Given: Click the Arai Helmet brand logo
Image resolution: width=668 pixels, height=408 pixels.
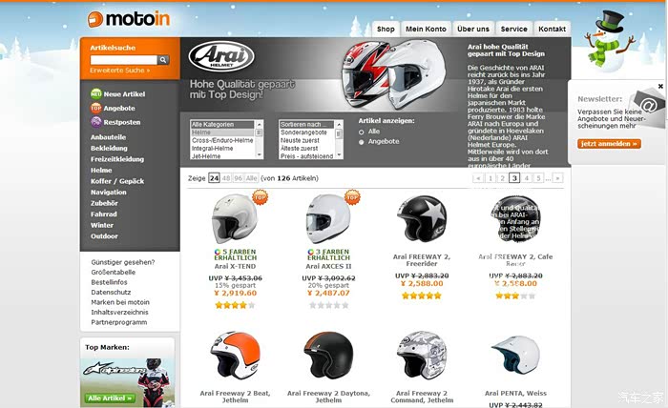Looking at the screenshot, I should click(x=221, y=56).
